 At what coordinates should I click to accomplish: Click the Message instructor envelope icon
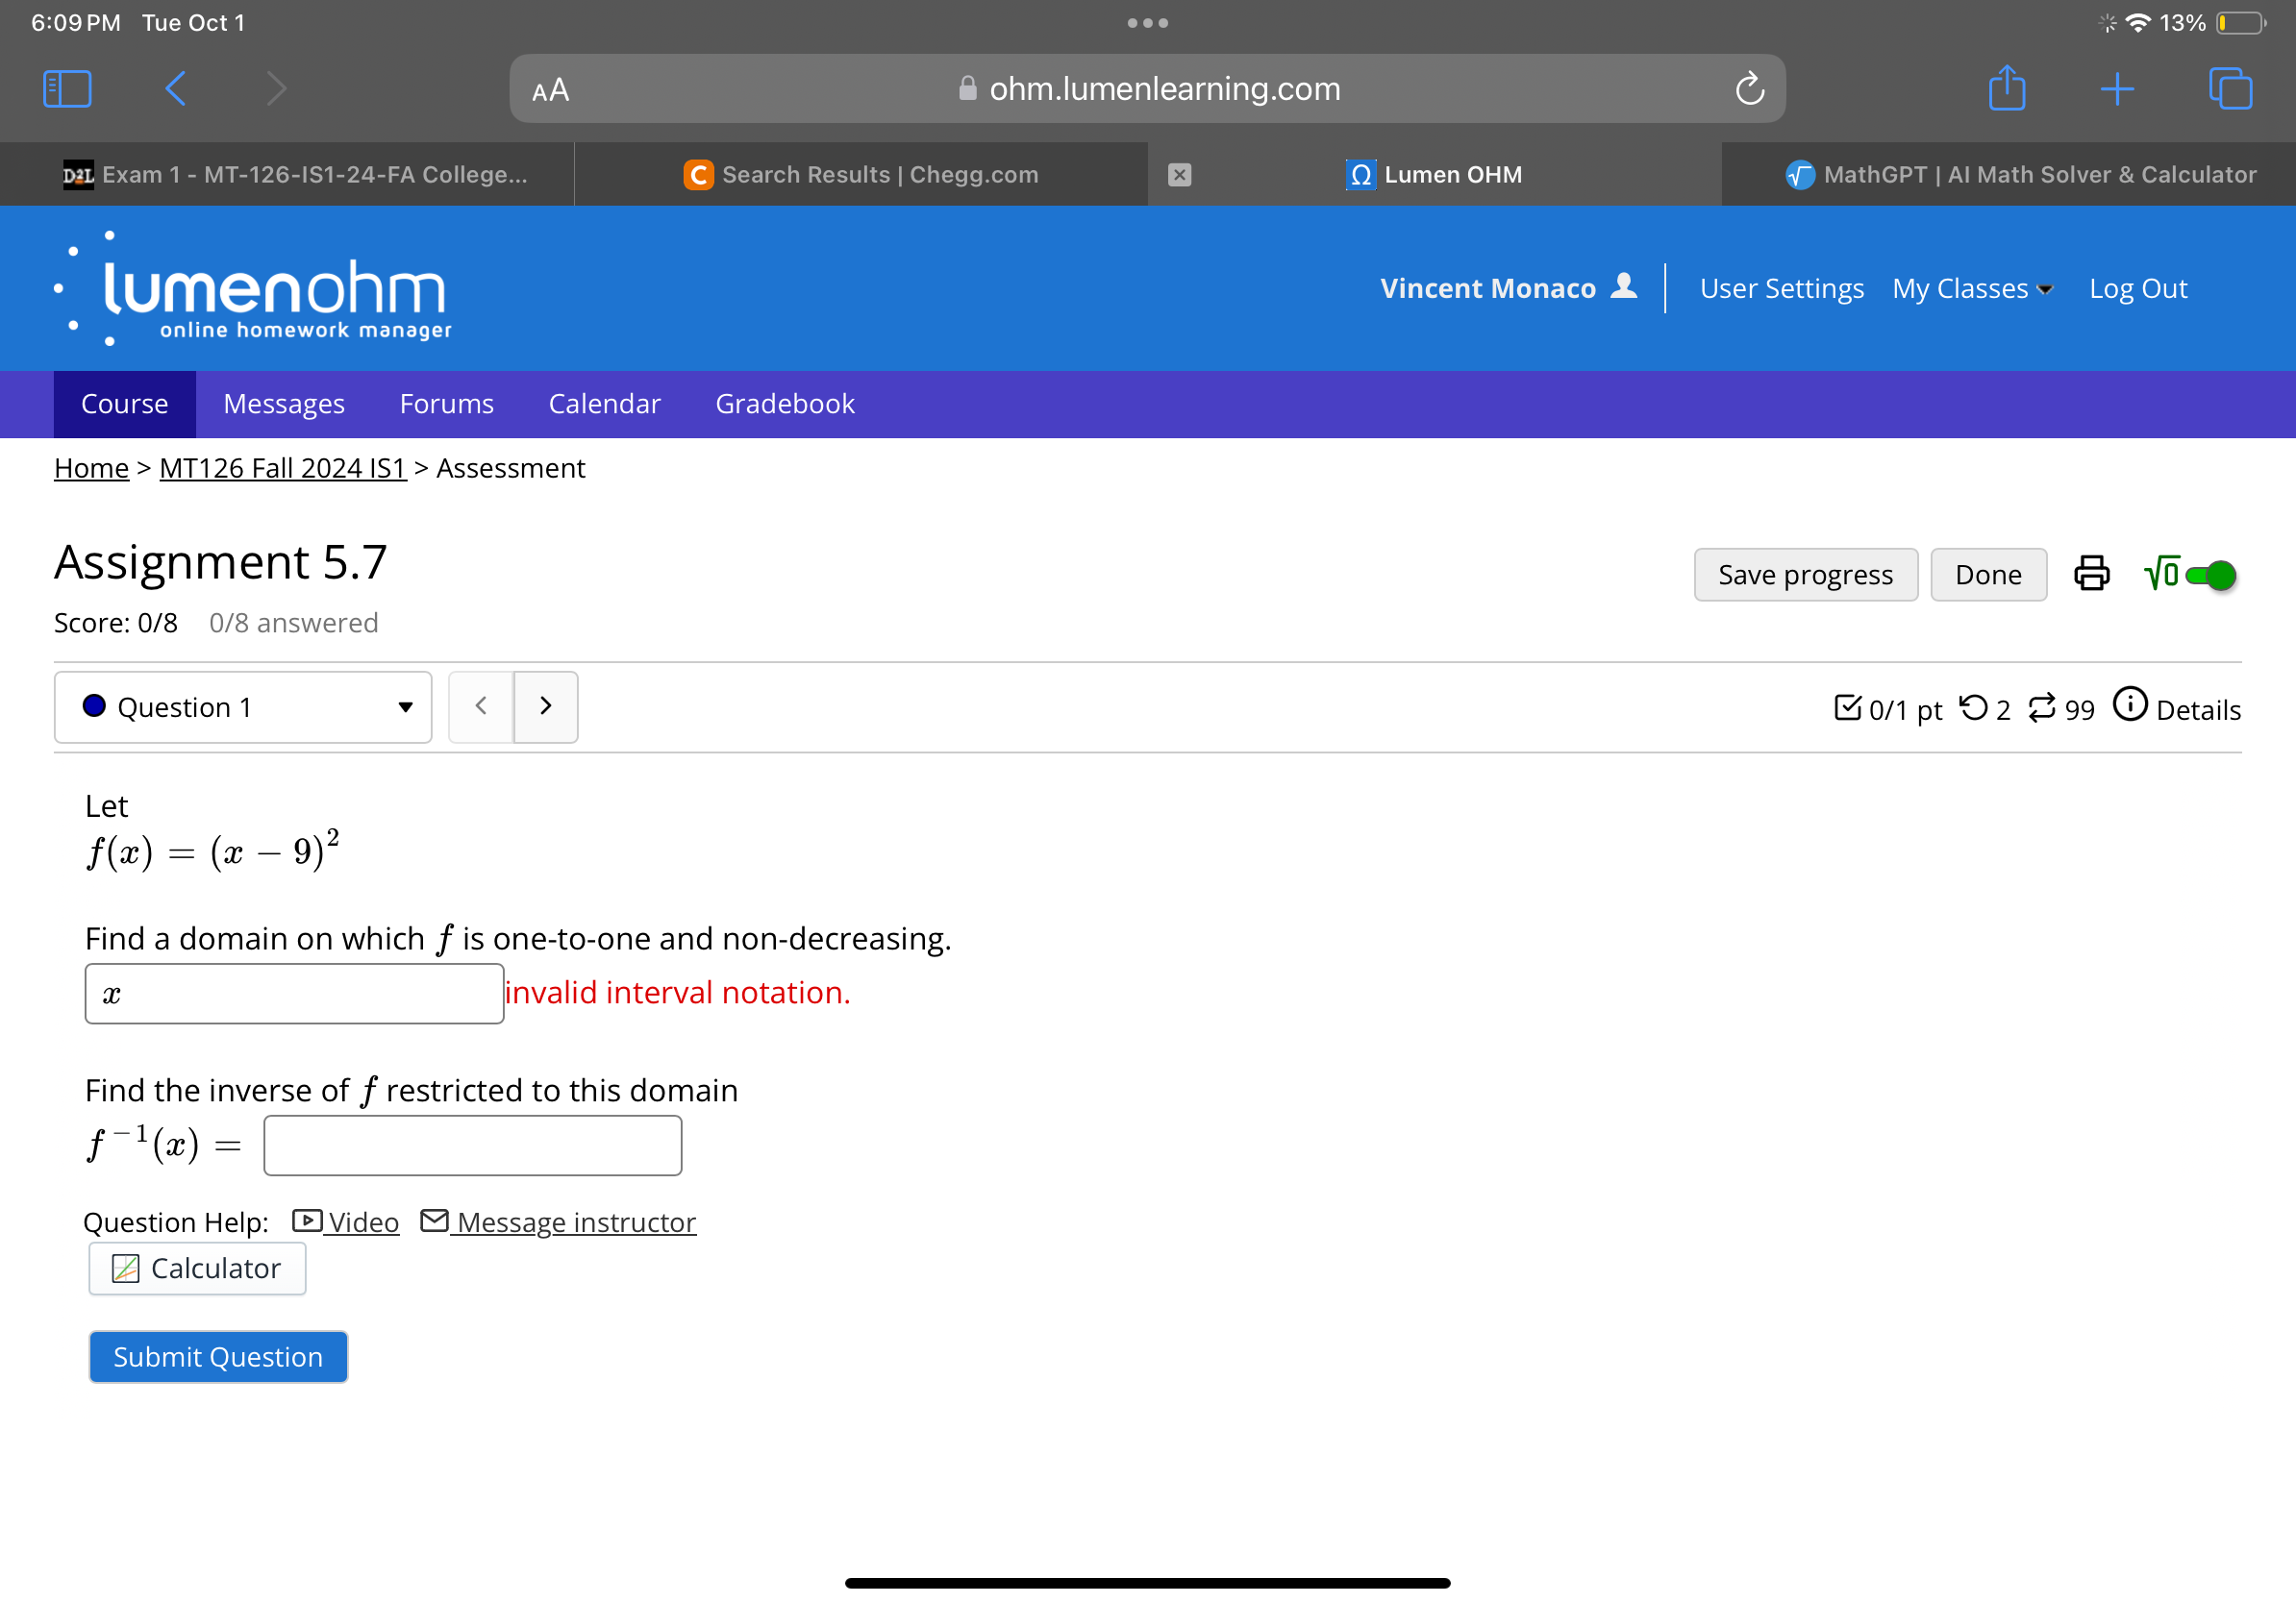[434, 1221]
